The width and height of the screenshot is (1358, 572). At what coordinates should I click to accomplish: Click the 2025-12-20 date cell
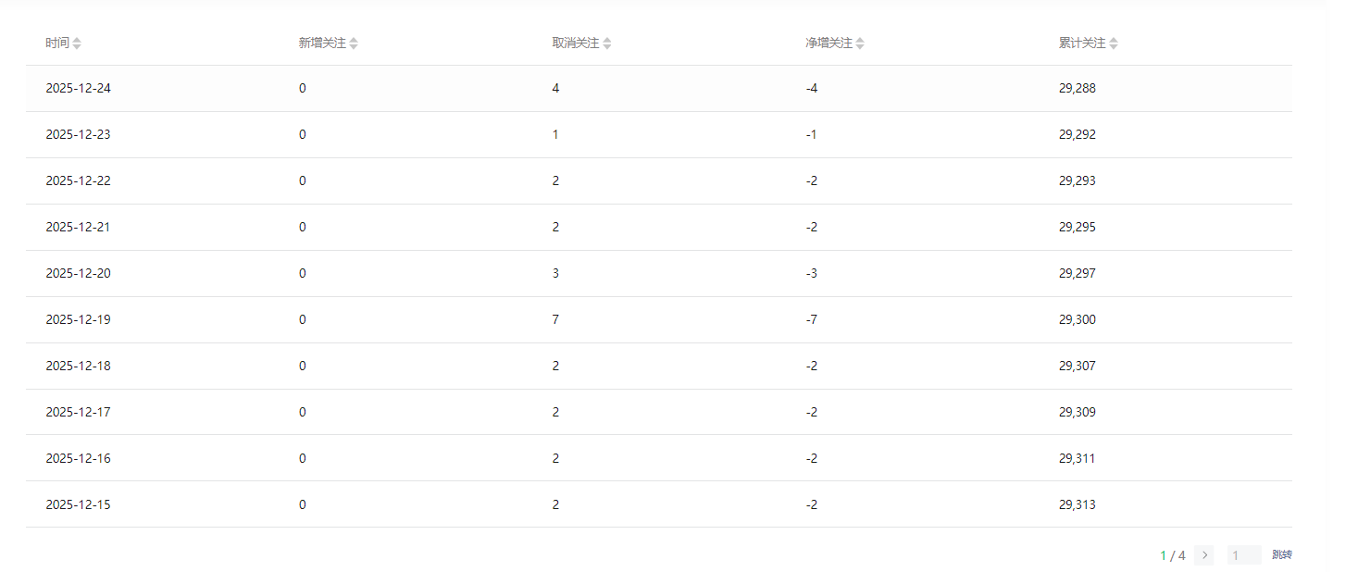point(78,274)
